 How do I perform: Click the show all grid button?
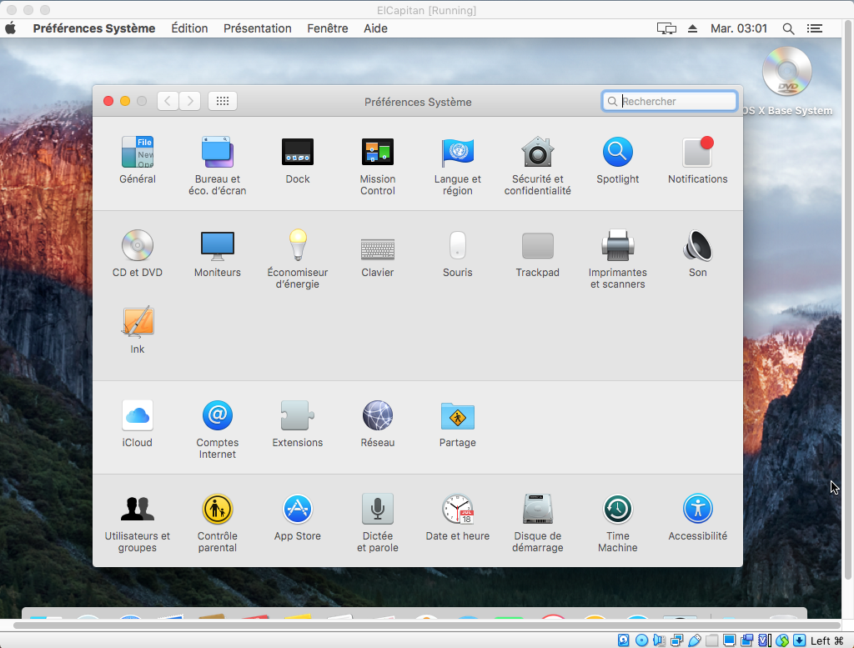click(x=222, y=101)
